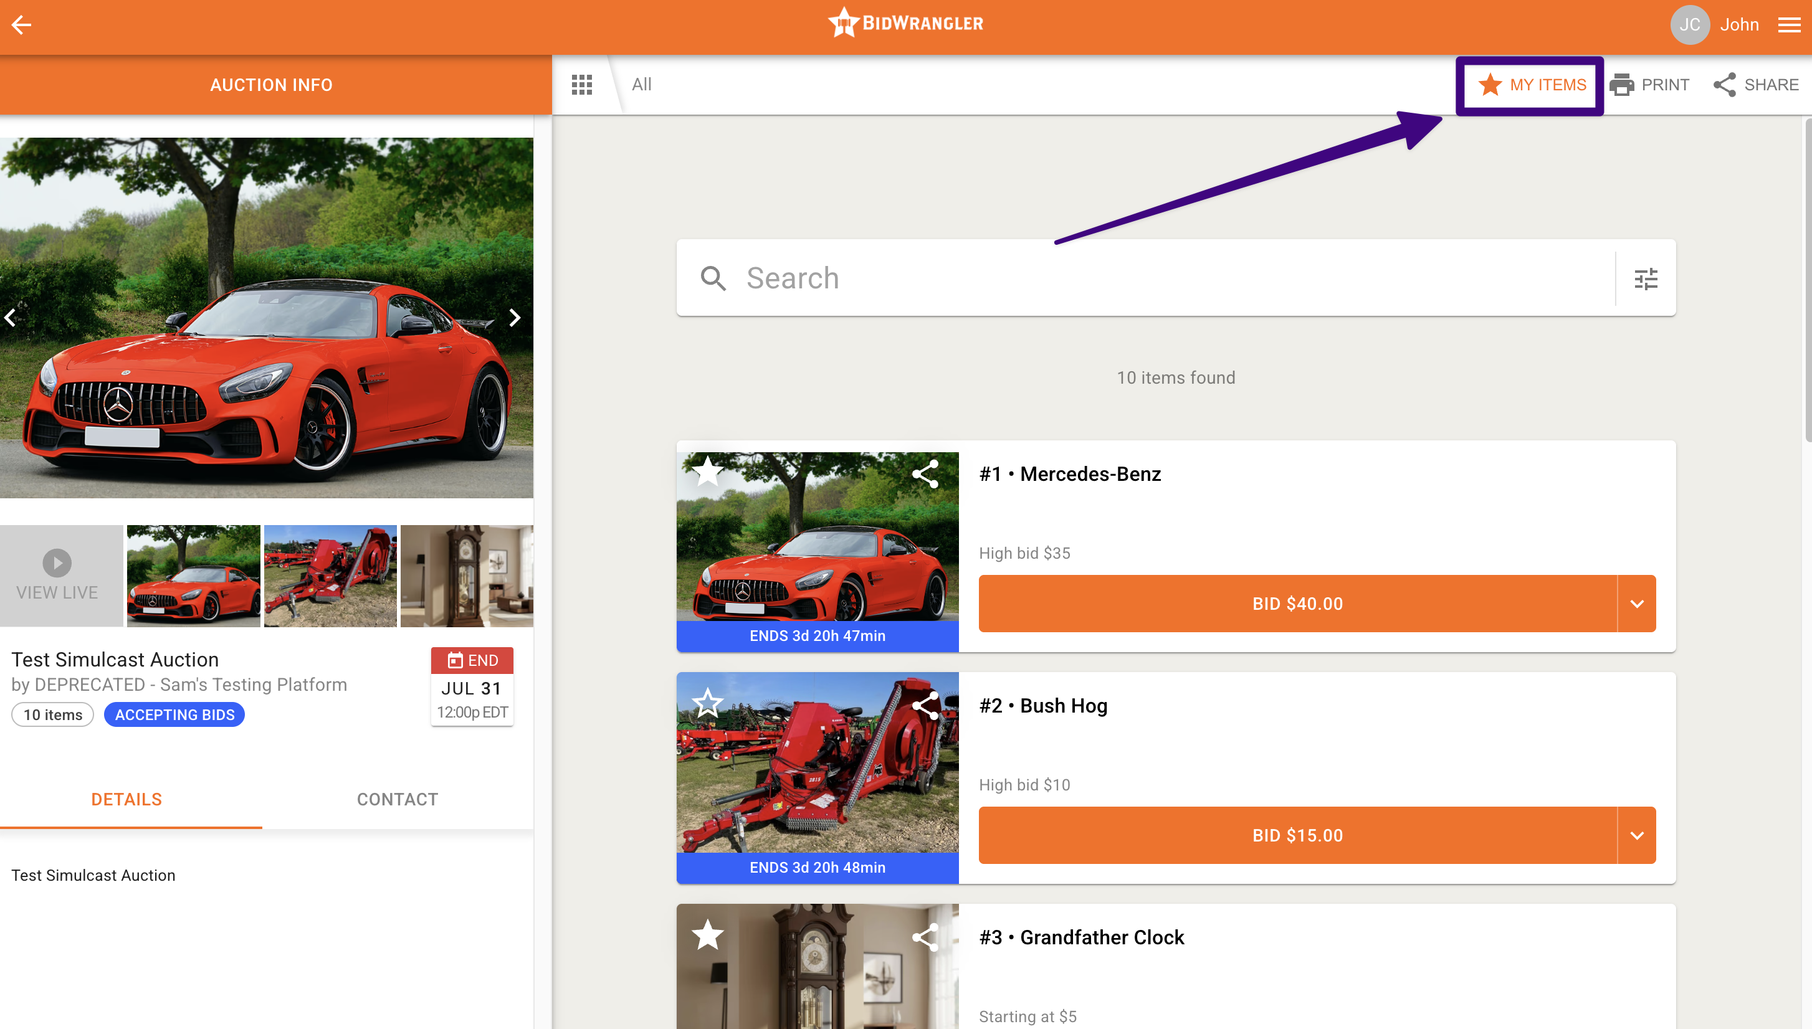Toggle favorite star on Grandfather Clock
Screen dimensions: 1812x1029
point(707,936)
